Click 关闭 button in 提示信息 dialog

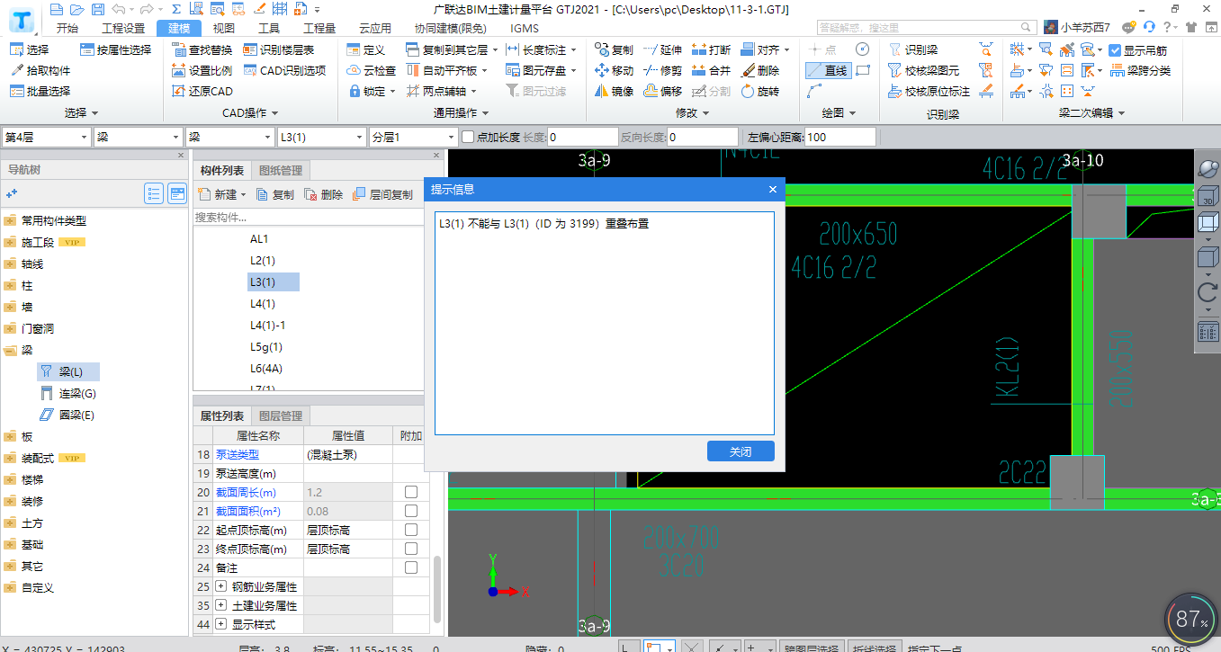pos(741,451)
